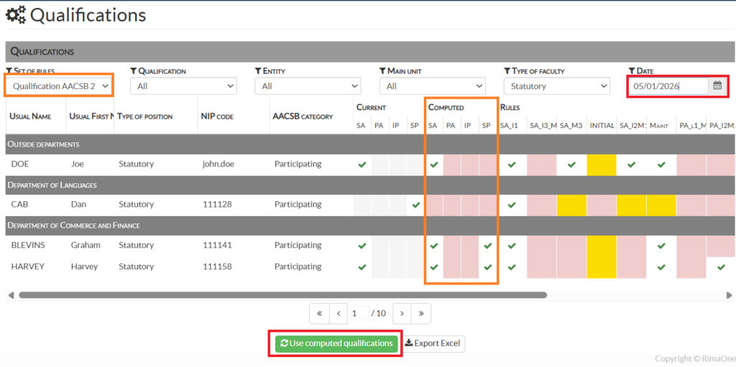Click the filter icon next to Main unit
This screenshot has height=367, width=736.
[x=382, y=71]
